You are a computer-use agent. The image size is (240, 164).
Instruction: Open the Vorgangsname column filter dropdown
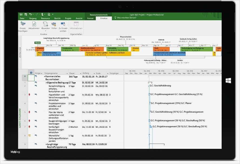coord(67,74)
